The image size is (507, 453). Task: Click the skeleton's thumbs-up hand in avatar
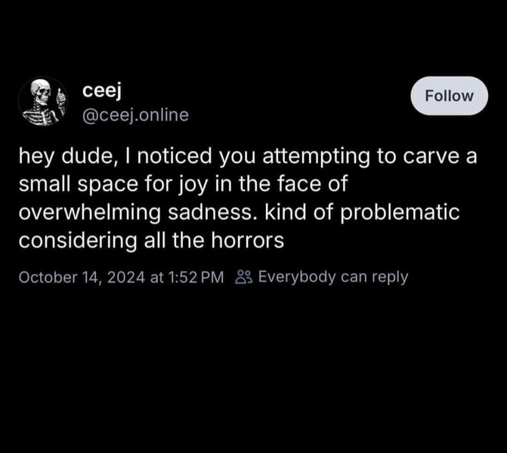click(60, 99)
